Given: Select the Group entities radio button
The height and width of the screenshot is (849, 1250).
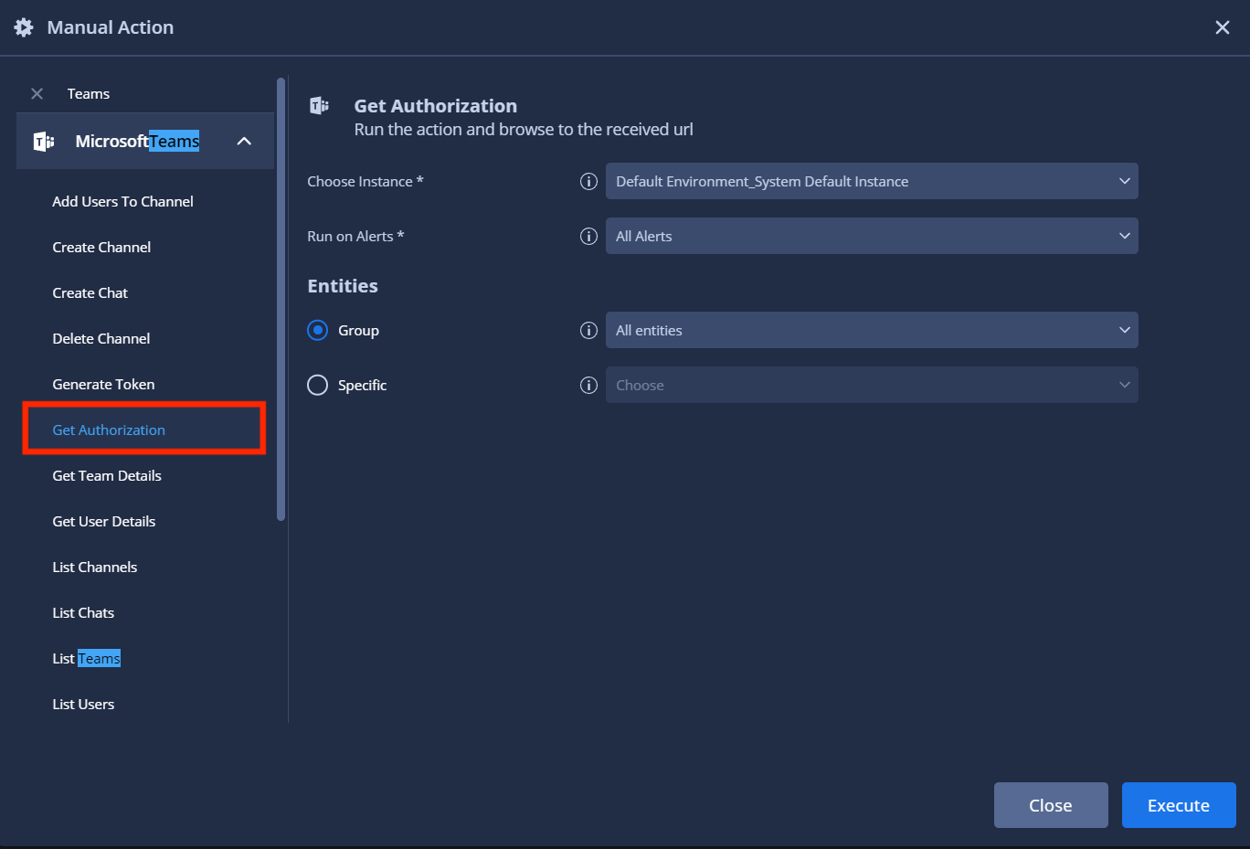Looking at the screenshot, I should coord(317,330).
